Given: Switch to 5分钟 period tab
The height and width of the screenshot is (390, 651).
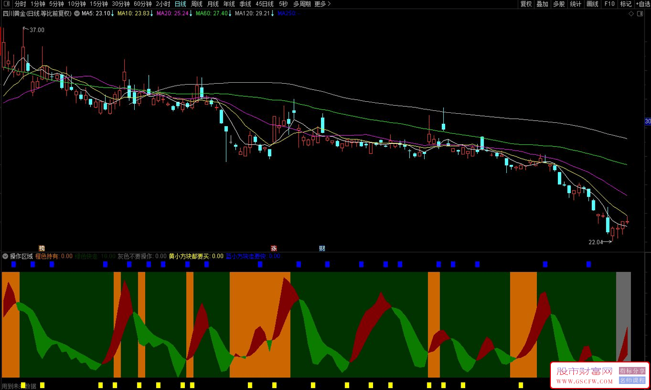Looking at the screenshot, I should pyautogui.click(x=57, y=4).
